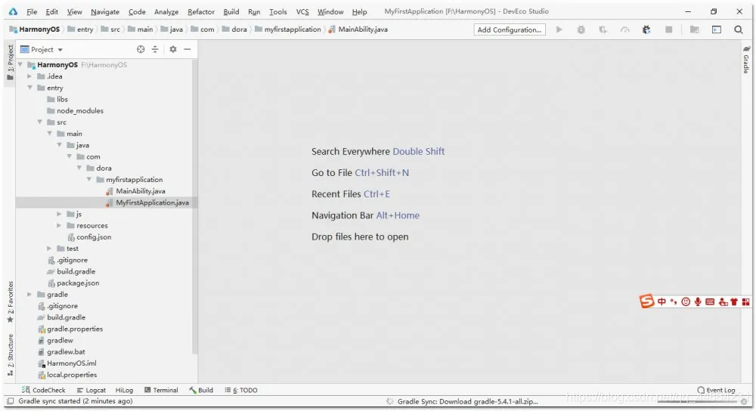
Task: Open the File menu
Action: [32, 11]
